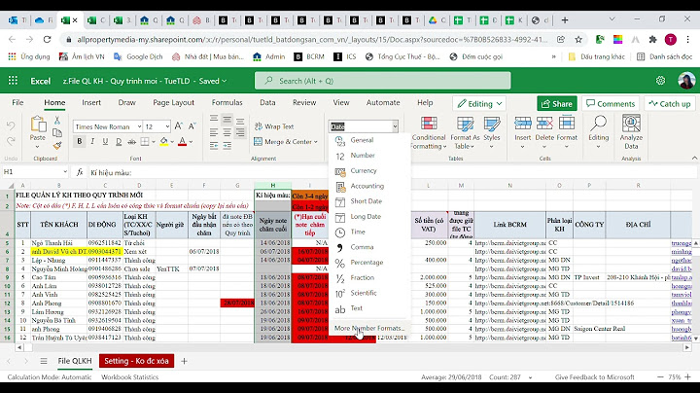Toggle align left
This screenshot has height=393, width=700.
pos(214,132)
